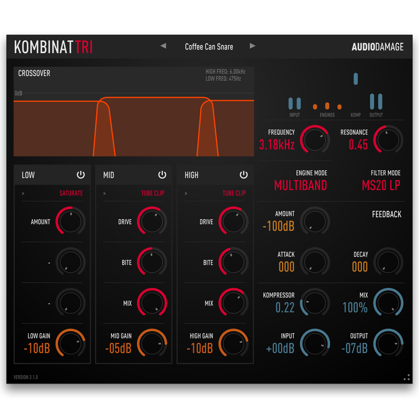Click the previous preset arrow
The height and width of the screenshot is (419, 419).
click(x=163, y=46)
